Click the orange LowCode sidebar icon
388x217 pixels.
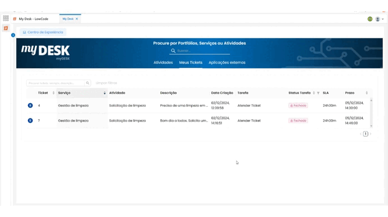pos(6,28)
